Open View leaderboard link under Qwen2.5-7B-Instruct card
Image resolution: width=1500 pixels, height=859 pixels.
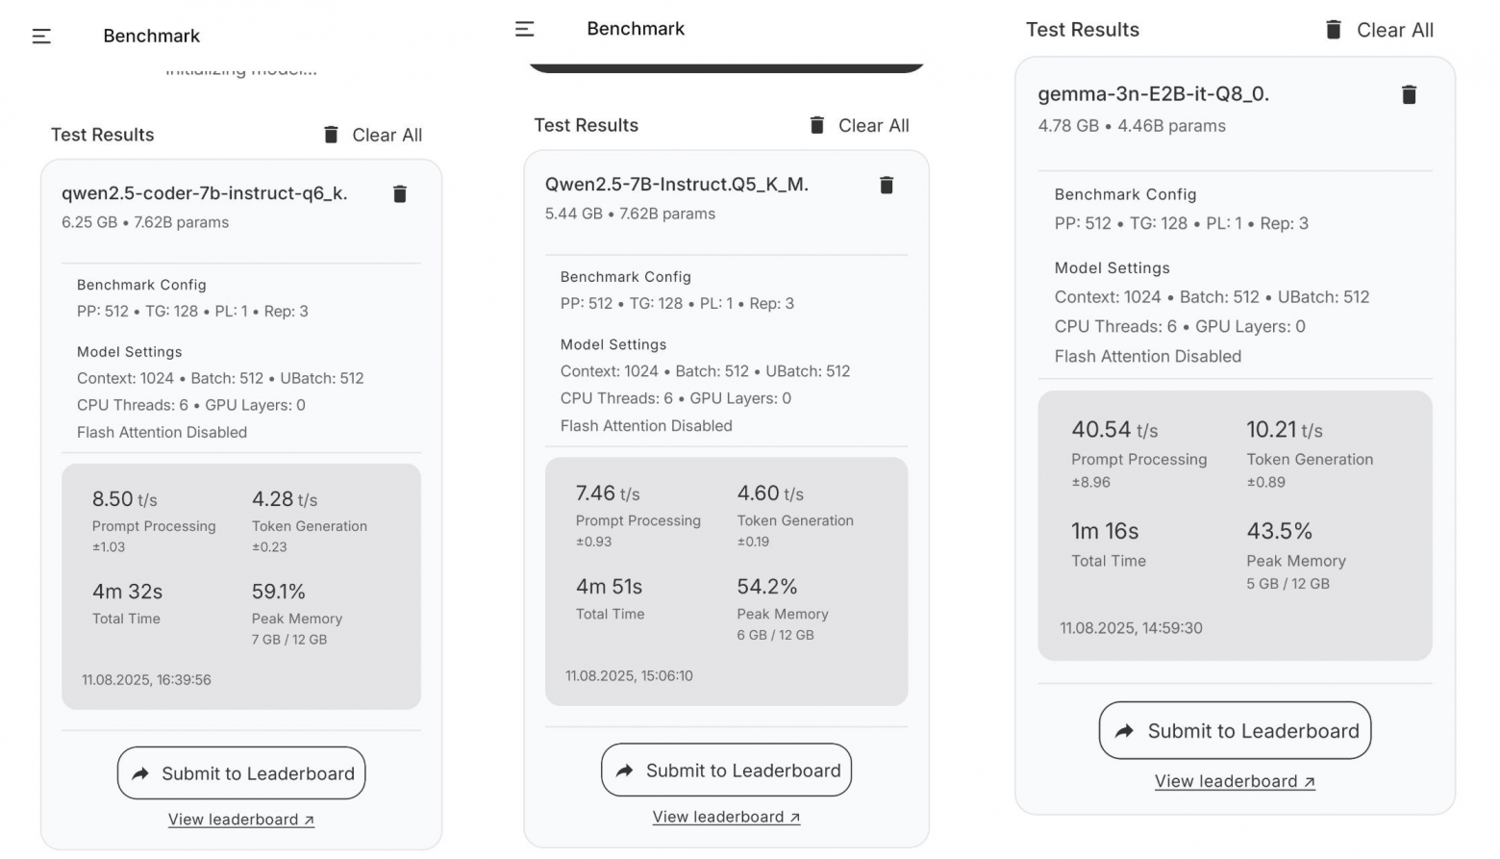coord(726,817)
